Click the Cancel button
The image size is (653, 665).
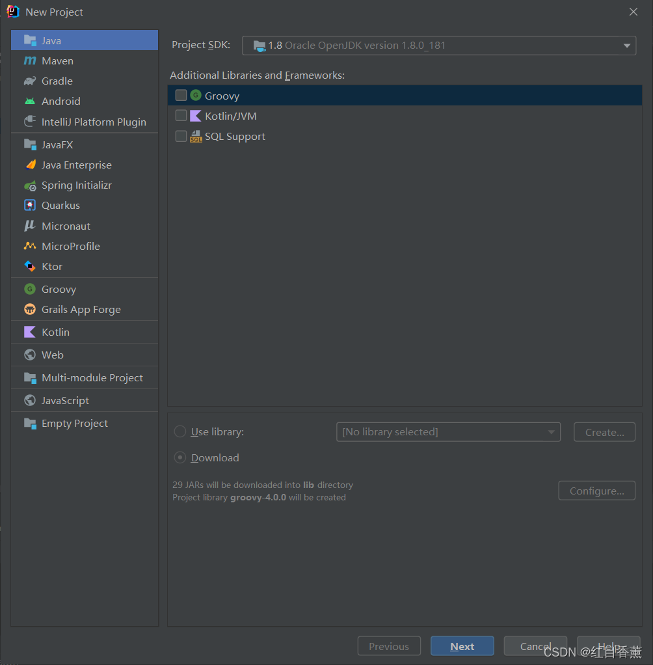535,646
